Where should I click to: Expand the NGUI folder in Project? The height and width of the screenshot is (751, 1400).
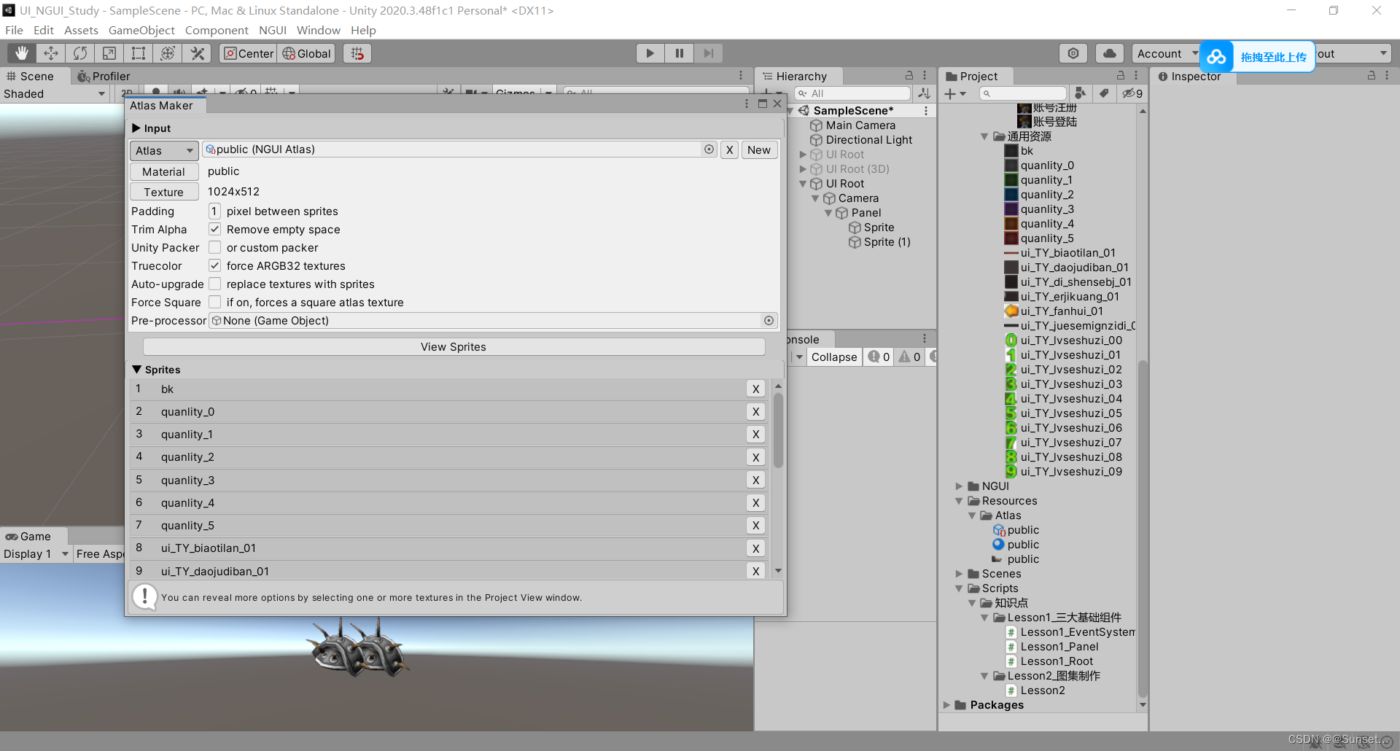959,486
